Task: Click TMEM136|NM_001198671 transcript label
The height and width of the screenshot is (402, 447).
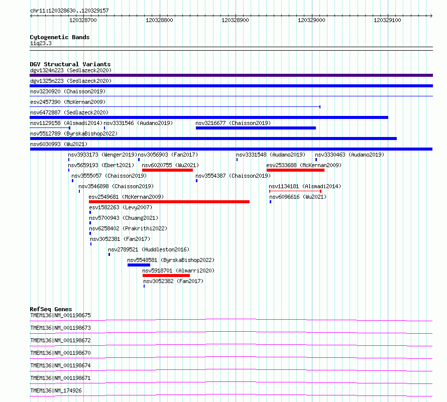Action: 60,378
